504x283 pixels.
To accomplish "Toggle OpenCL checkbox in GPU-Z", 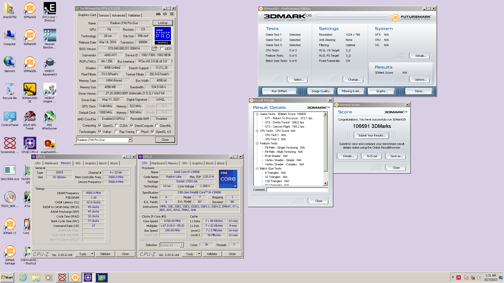I will [x=100, y=126].
